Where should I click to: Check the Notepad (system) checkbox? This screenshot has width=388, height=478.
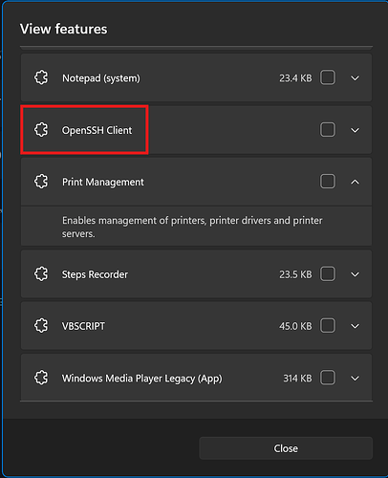328,77
